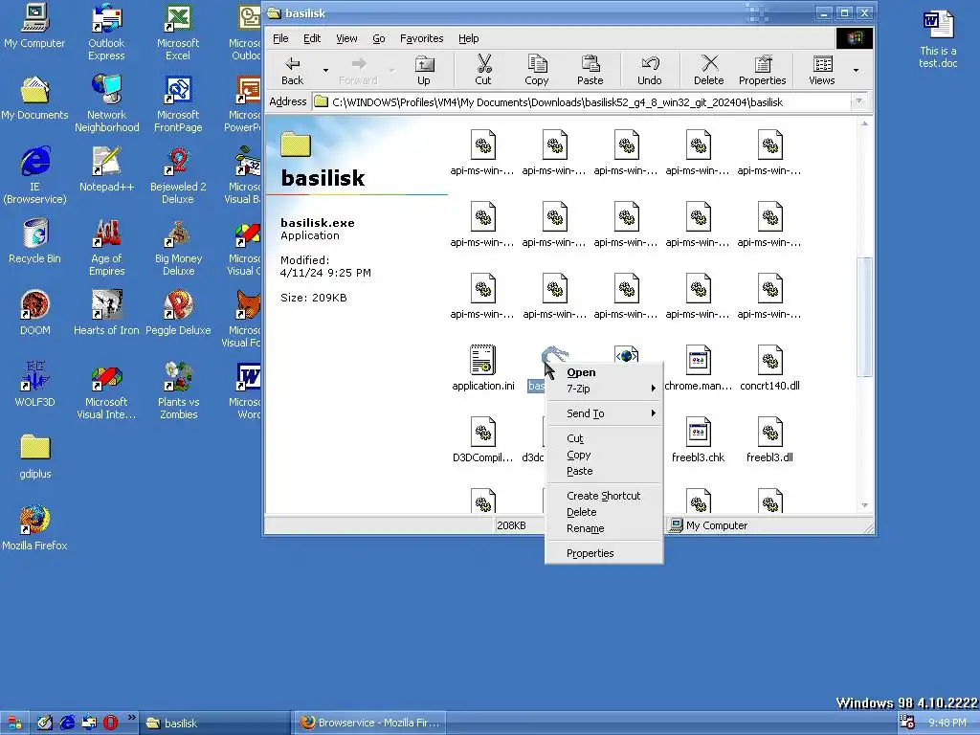This screenshot has height=735, width=980.
Task: Open the My Documents desktop folder
Action: (x=34, y=99)
